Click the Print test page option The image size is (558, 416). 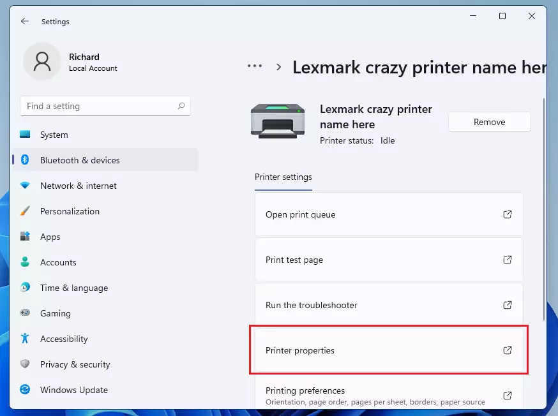(389, 260)
